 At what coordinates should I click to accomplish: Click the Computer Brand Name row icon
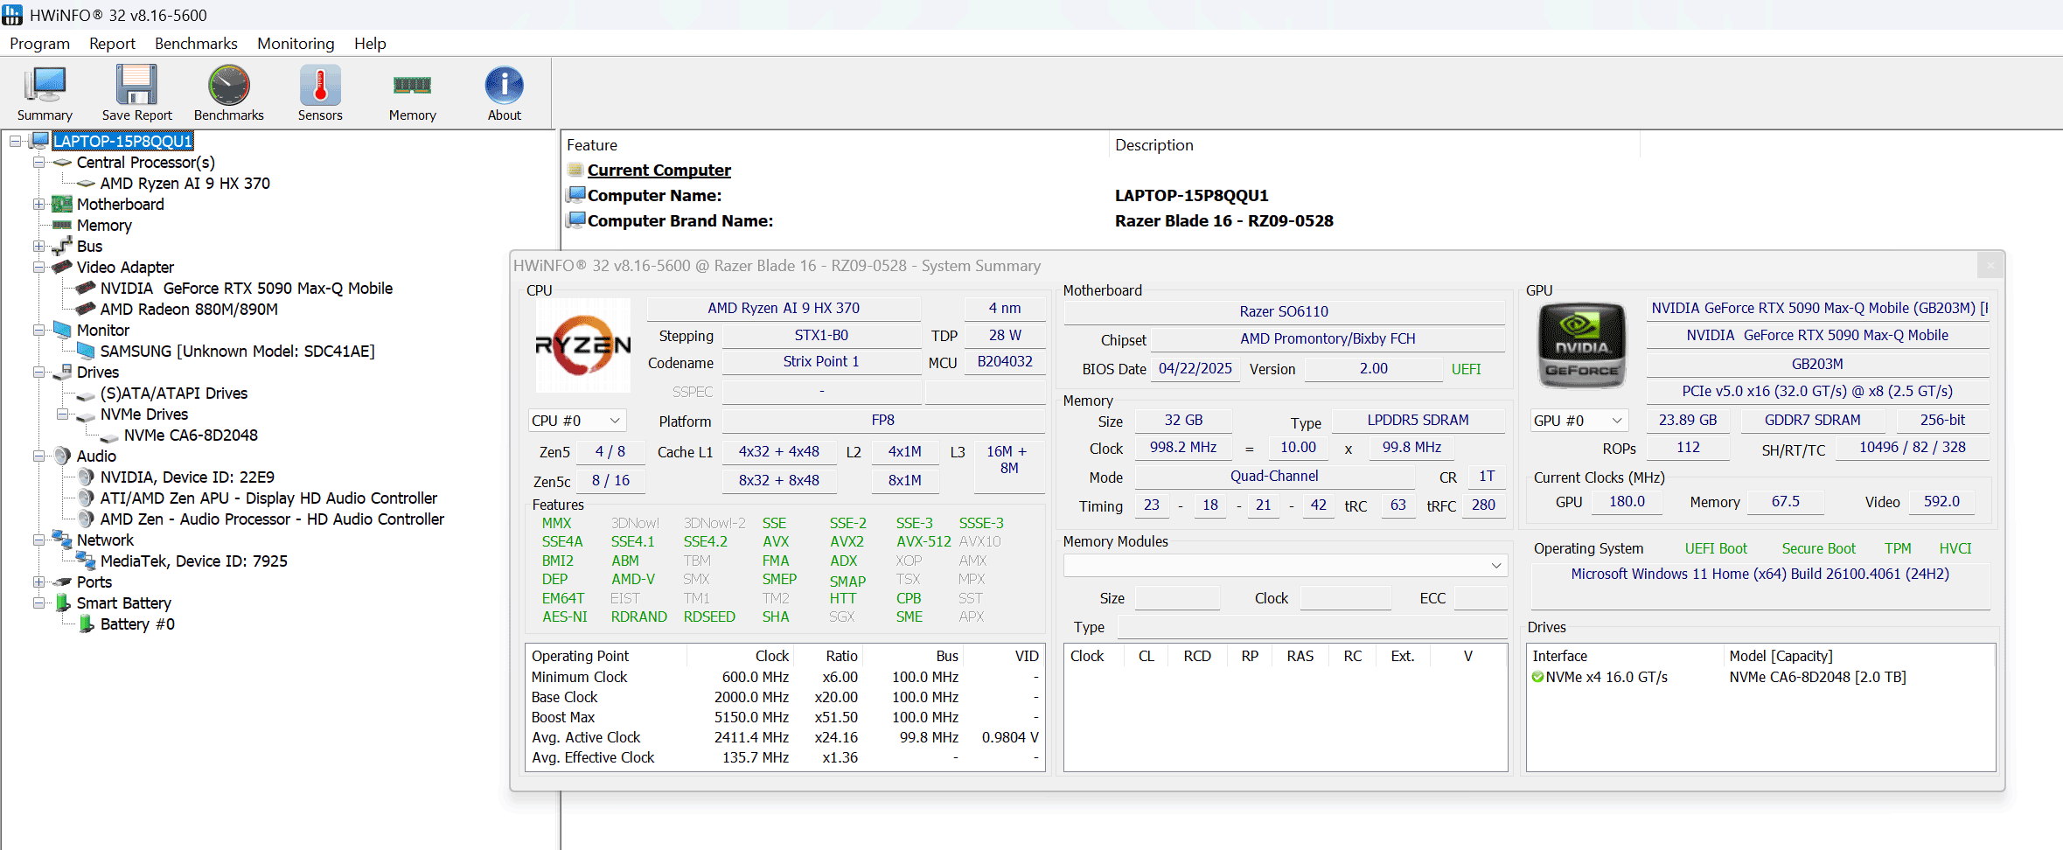click(x=575, y=220)
